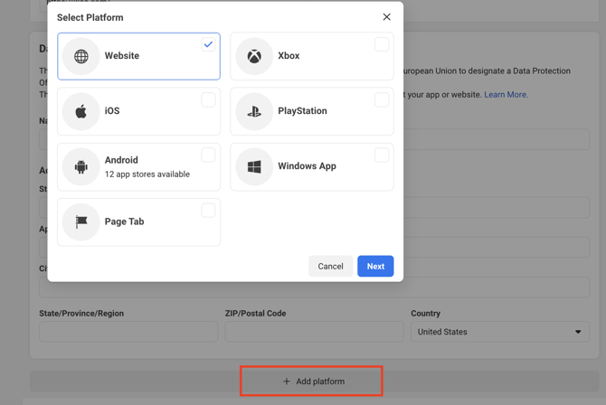The width and height of the screenshot is (606, 405).
Task: Check the Windows App checkbox
Action: (382, 155)
